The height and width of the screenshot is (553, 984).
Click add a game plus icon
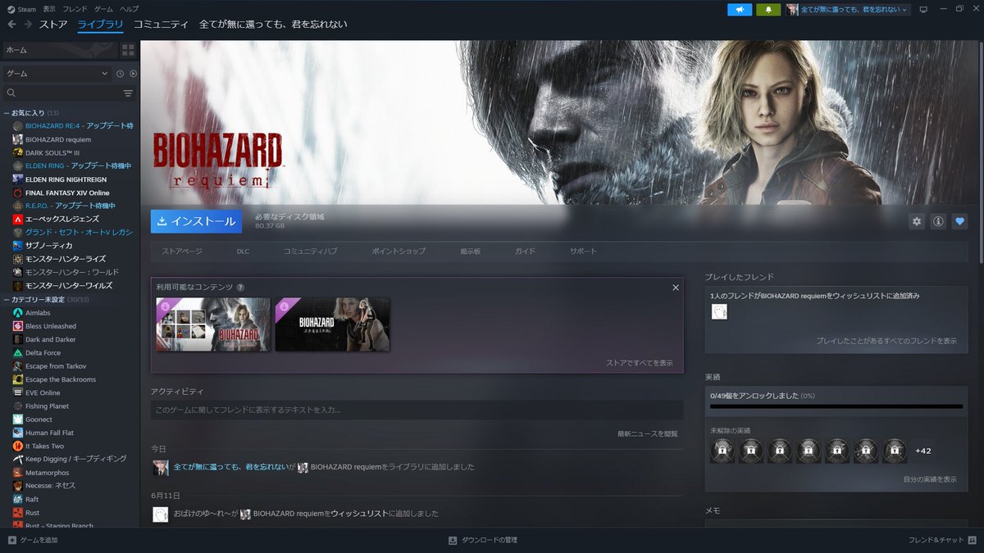(11, 540)
